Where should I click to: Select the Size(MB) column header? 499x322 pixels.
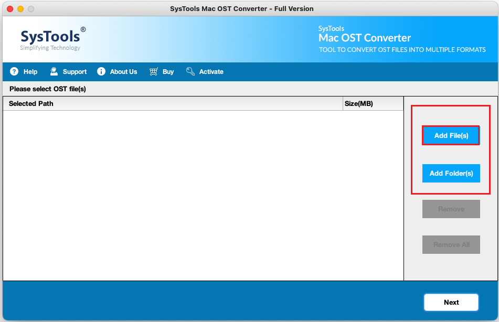coord(373,104)
